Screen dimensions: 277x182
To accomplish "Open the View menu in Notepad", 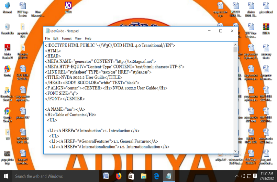I will pyautogui.click(x=78, y=38).
